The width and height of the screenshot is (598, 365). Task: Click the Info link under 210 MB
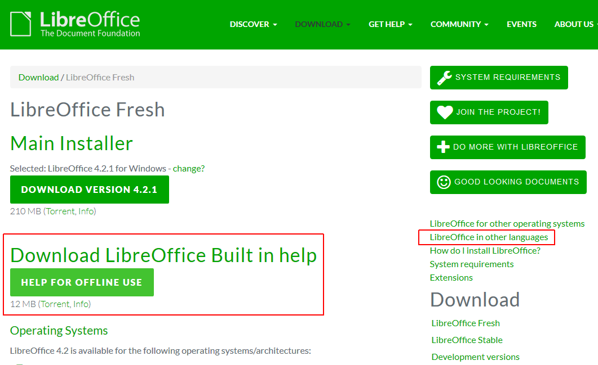pos(86,211)
